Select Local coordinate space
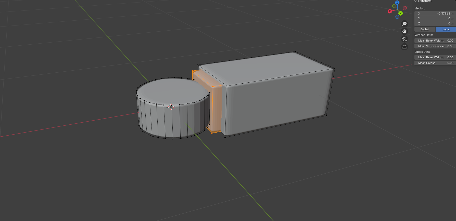This screenshot has width=456, height=221. click(x=446, y=29)
